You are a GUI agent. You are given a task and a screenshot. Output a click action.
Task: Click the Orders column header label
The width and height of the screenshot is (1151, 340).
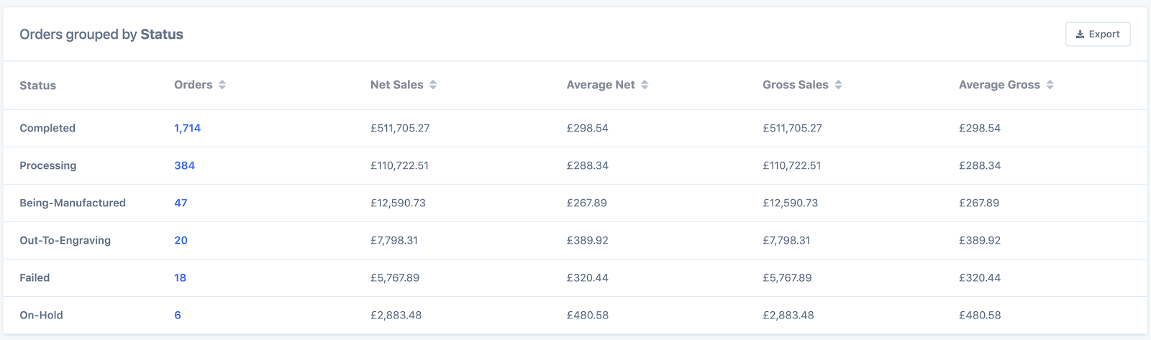pos(193,85)
